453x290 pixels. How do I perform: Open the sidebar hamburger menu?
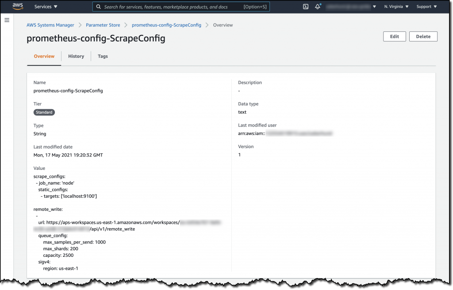coord(7,19)
